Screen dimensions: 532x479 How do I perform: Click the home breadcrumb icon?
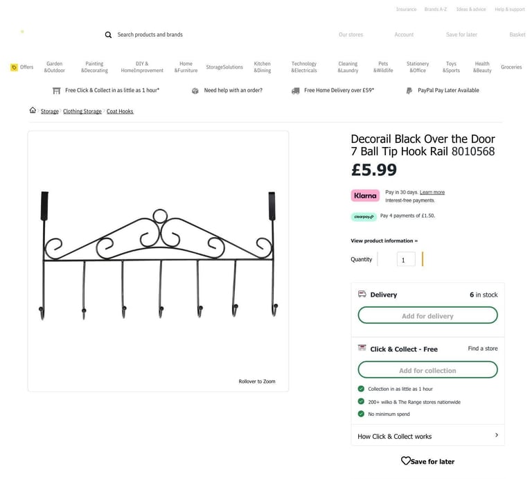(x=33, y=110)
